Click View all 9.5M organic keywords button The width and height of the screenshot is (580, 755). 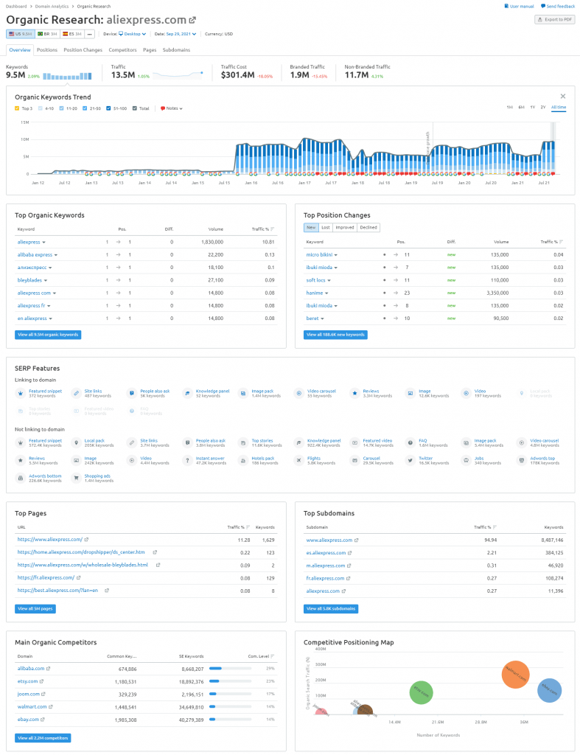click(48, 335)
